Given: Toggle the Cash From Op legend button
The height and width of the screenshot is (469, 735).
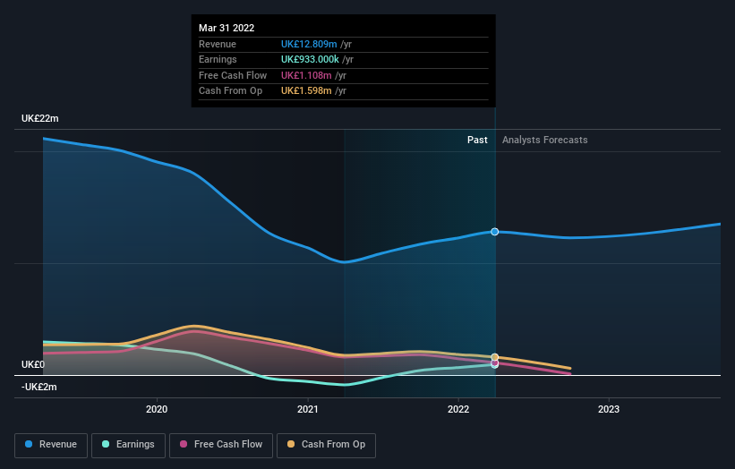Looking at the screenshot, I should (326, 445).
